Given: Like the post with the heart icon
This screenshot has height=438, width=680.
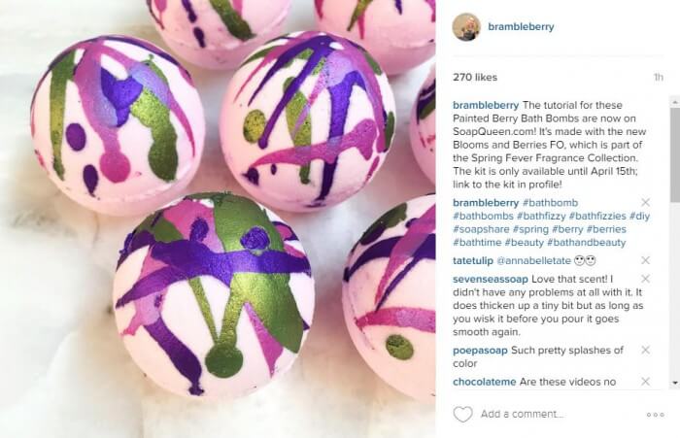Looking at the screenshot, I should pos(462,414).
